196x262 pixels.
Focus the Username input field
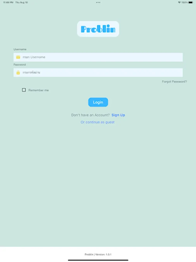98,57
